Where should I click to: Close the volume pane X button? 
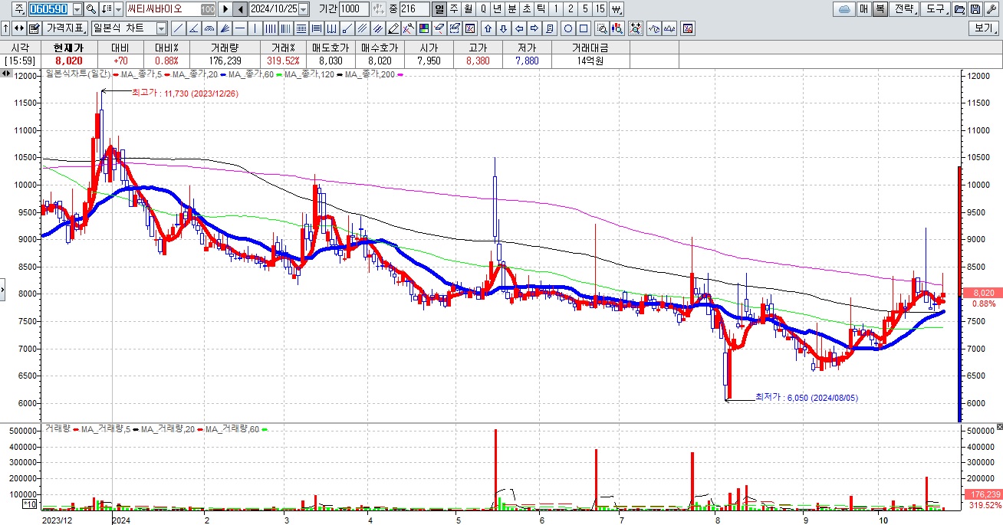998,426
